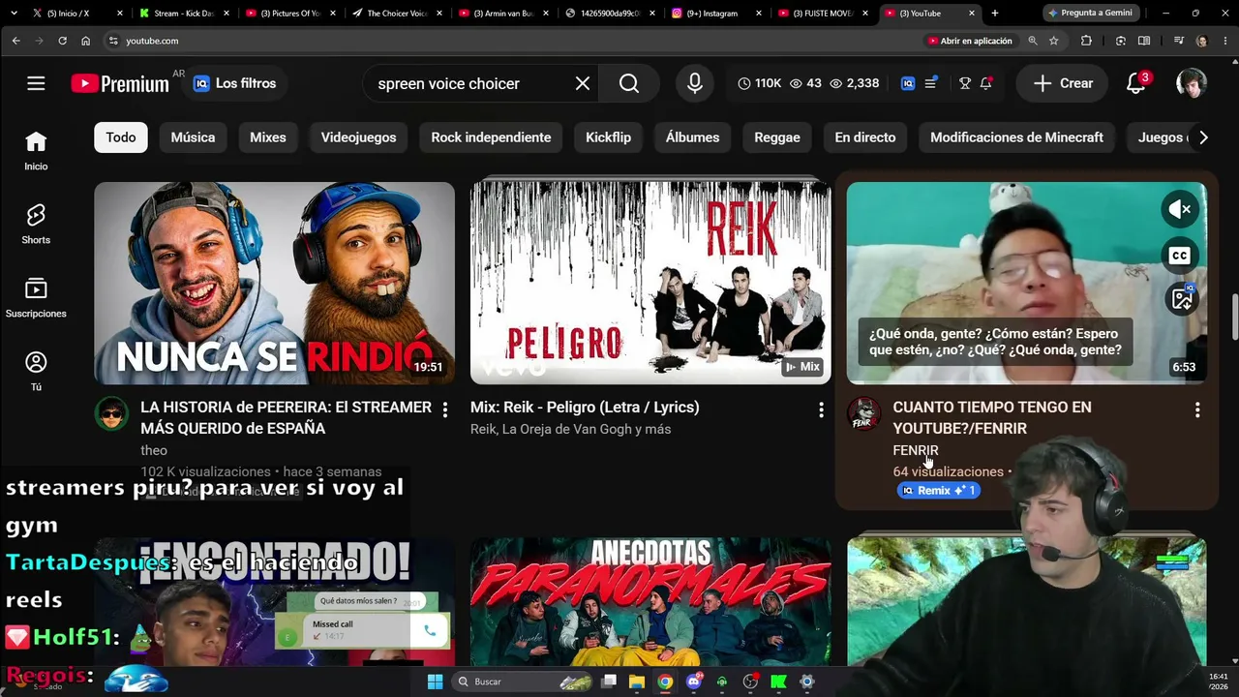The height and width of the screenshot is (697, 1239).
Task: Open the account avatar menu
Action: tap(1191, 83)
